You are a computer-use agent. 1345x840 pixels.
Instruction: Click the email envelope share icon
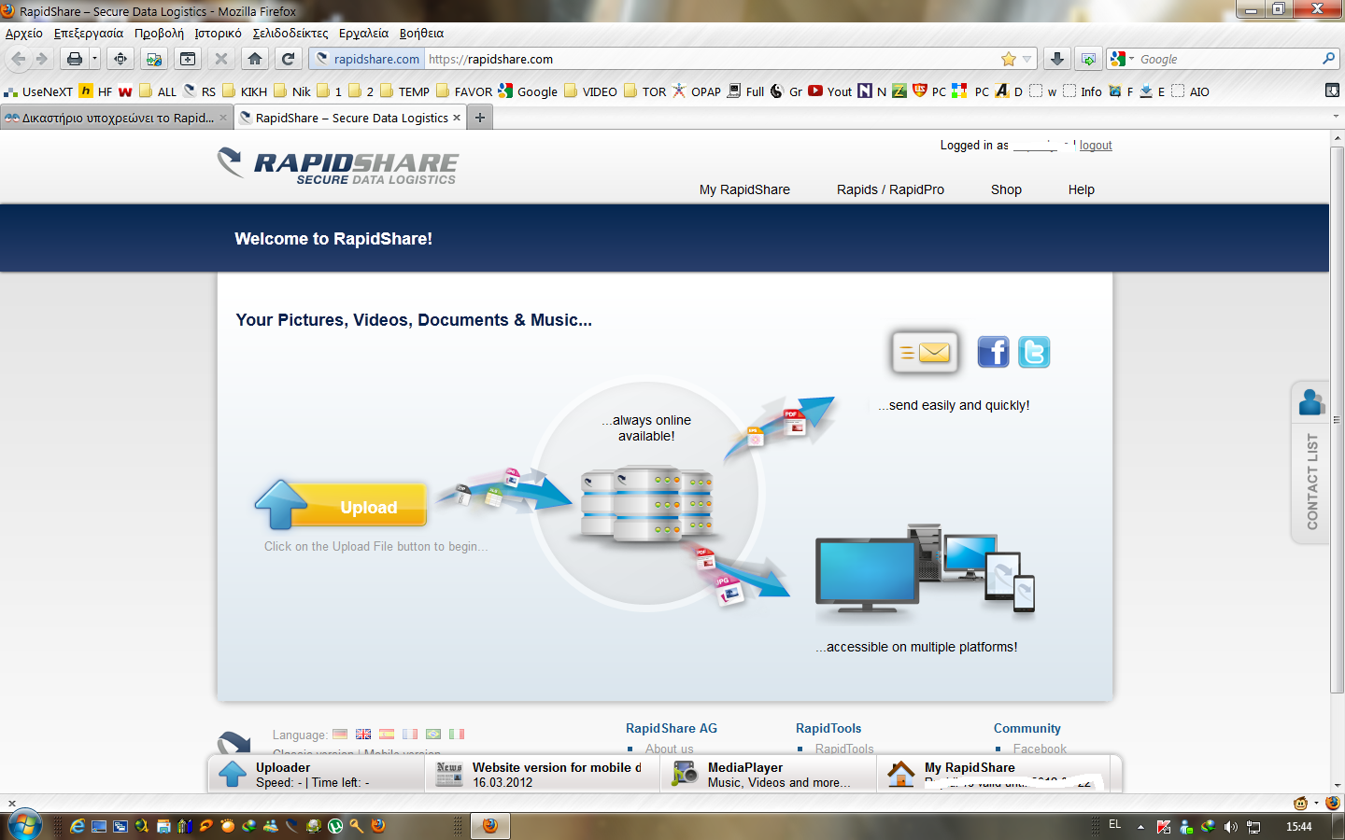(925, 353)
